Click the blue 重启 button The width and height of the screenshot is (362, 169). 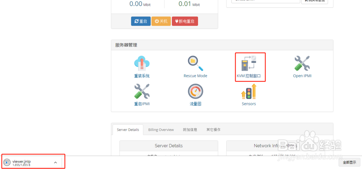coord(141,21)
